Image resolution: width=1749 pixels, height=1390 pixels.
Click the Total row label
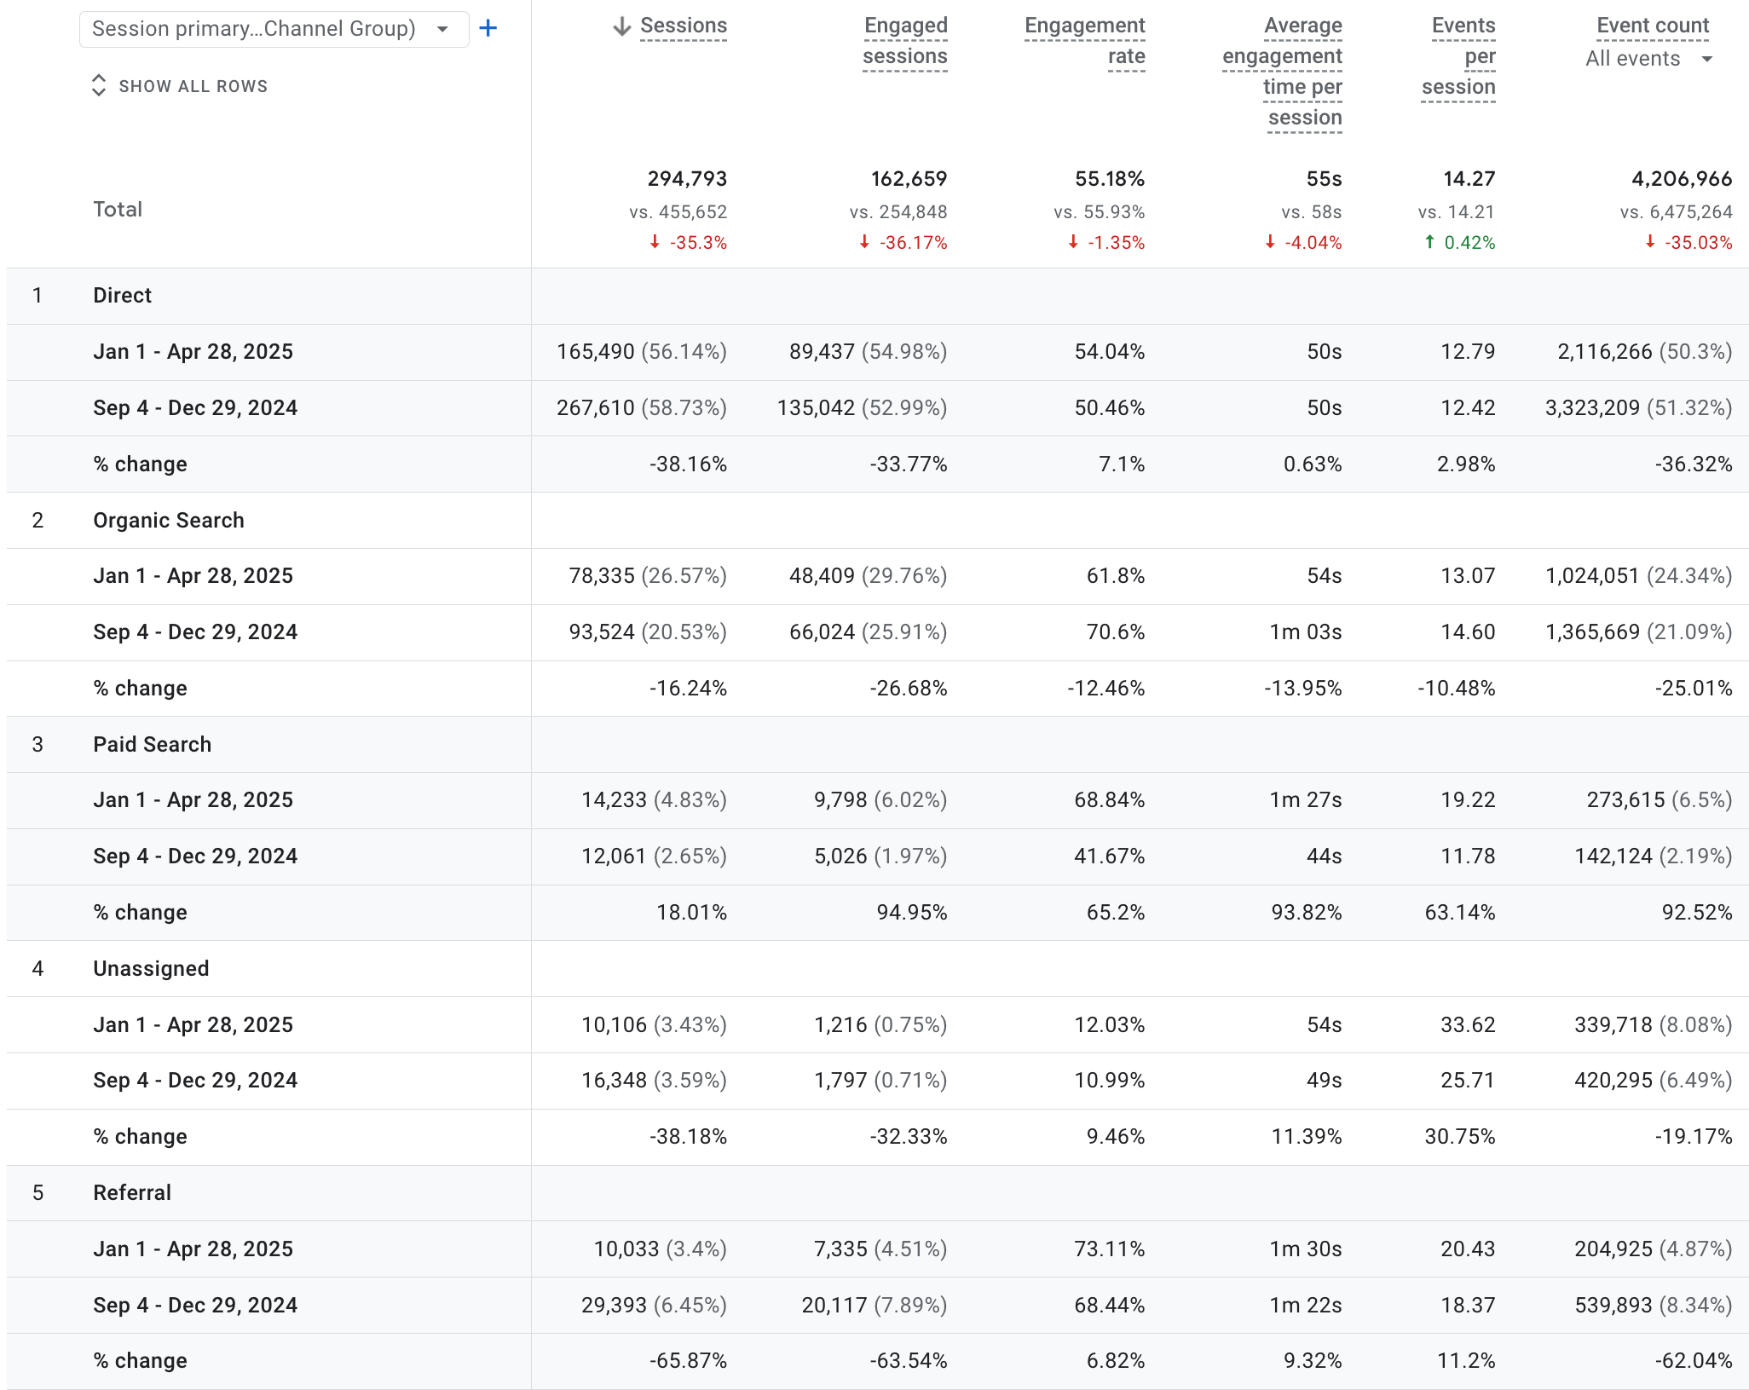pos(118,210)
